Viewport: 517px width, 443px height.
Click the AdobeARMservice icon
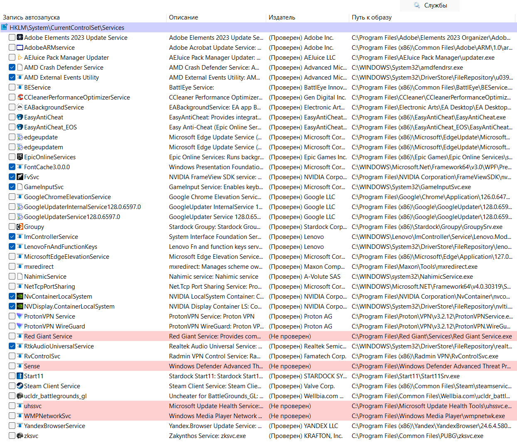tap(20, 47)
